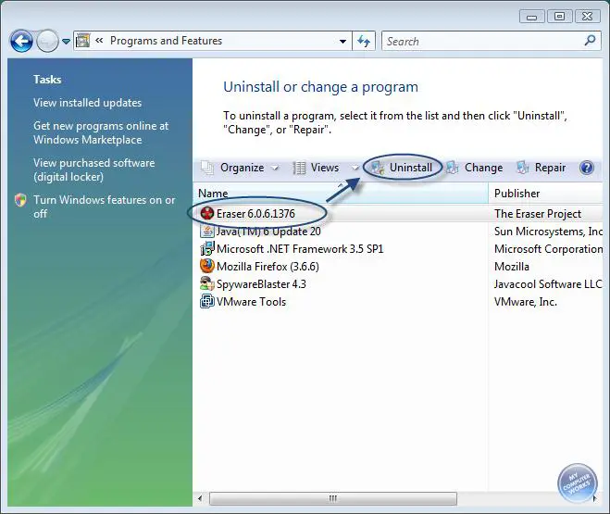Click the VMware Tools program icon
Viewport: 610px width, 514px height.
(207, 302)
